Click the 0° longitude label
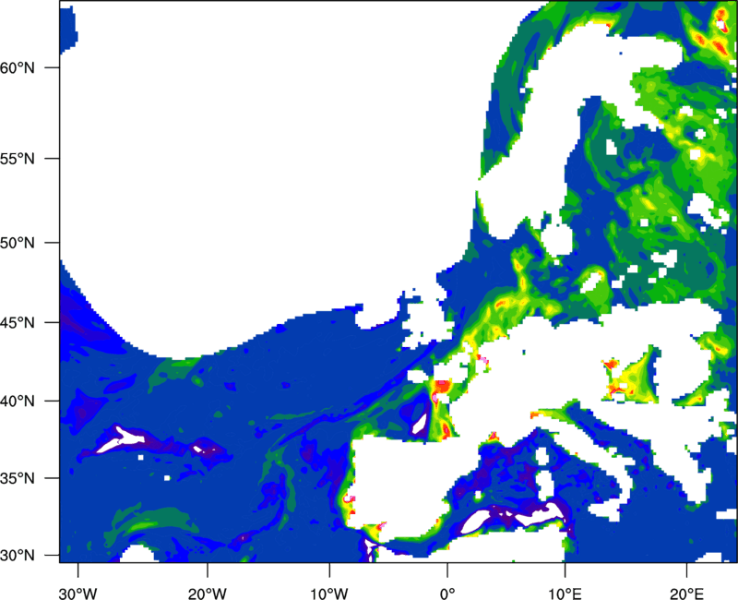 (x=447, y=594)
